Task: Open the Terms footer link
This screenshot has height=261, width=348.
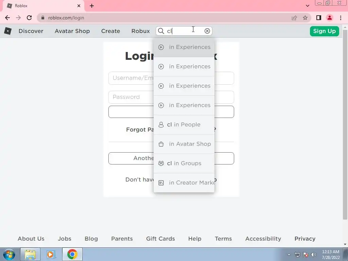Action: click(x=223, y=239)
